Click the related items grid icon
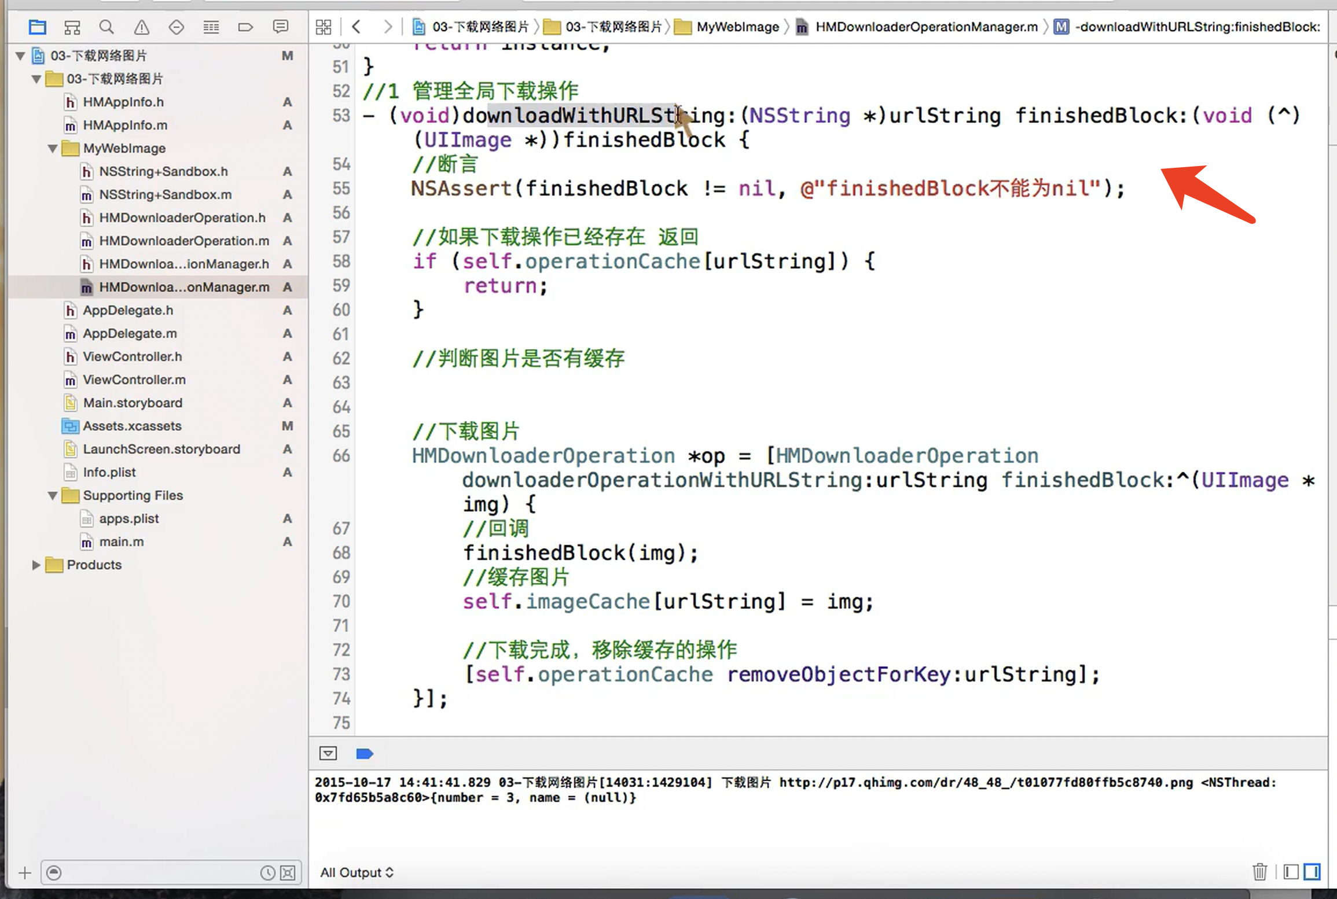Viewport: 1337px width, 899px height. (x=324, y=27)
